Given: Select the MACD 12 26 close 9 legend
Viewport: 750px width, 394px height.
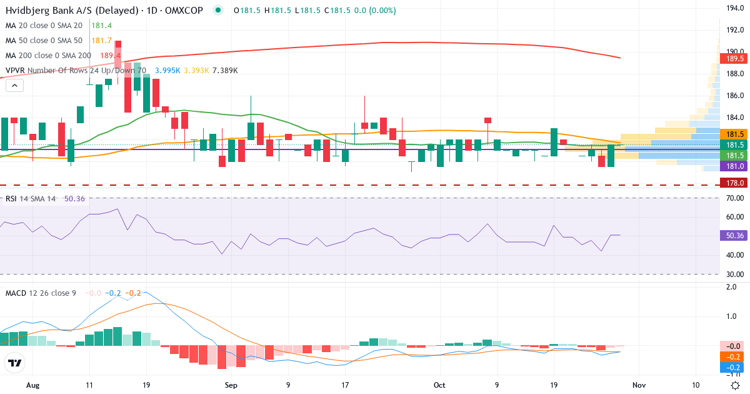Looking at the screenshot, I should coord(41,293).
